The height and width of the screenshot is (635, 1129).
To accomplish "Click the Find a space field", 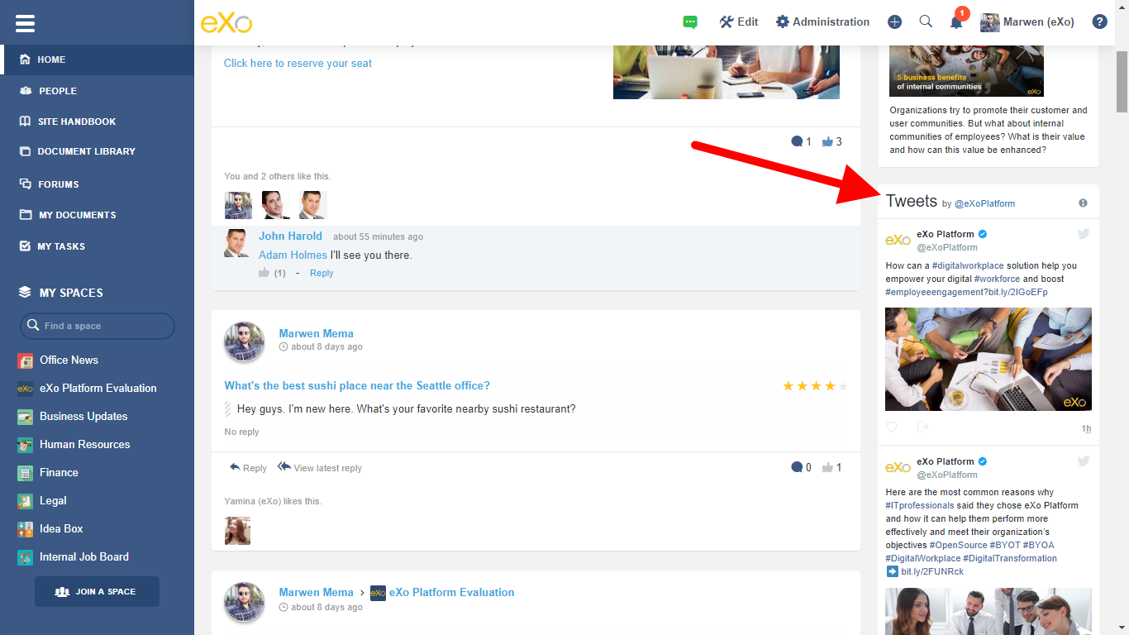I will (x=98, y=326).
